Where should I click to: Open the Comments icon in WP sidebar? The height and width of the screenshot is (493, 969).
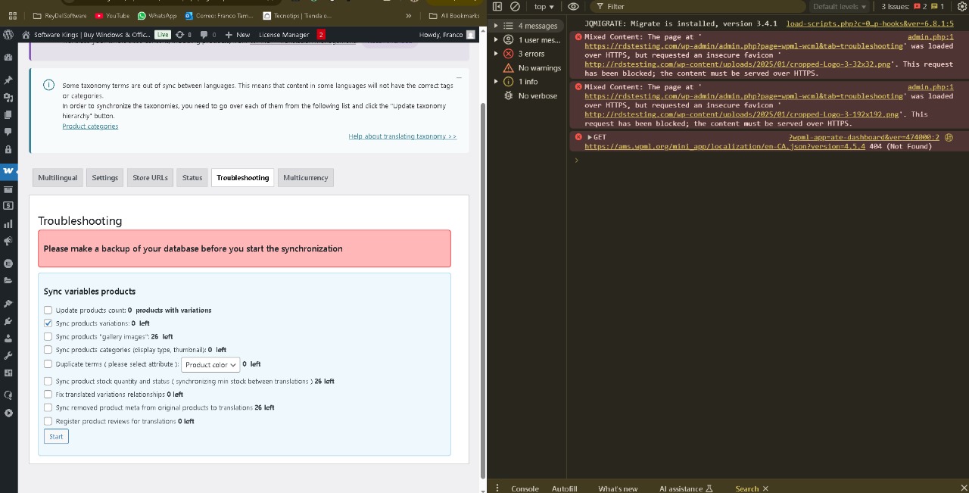(x=8, y=132)
